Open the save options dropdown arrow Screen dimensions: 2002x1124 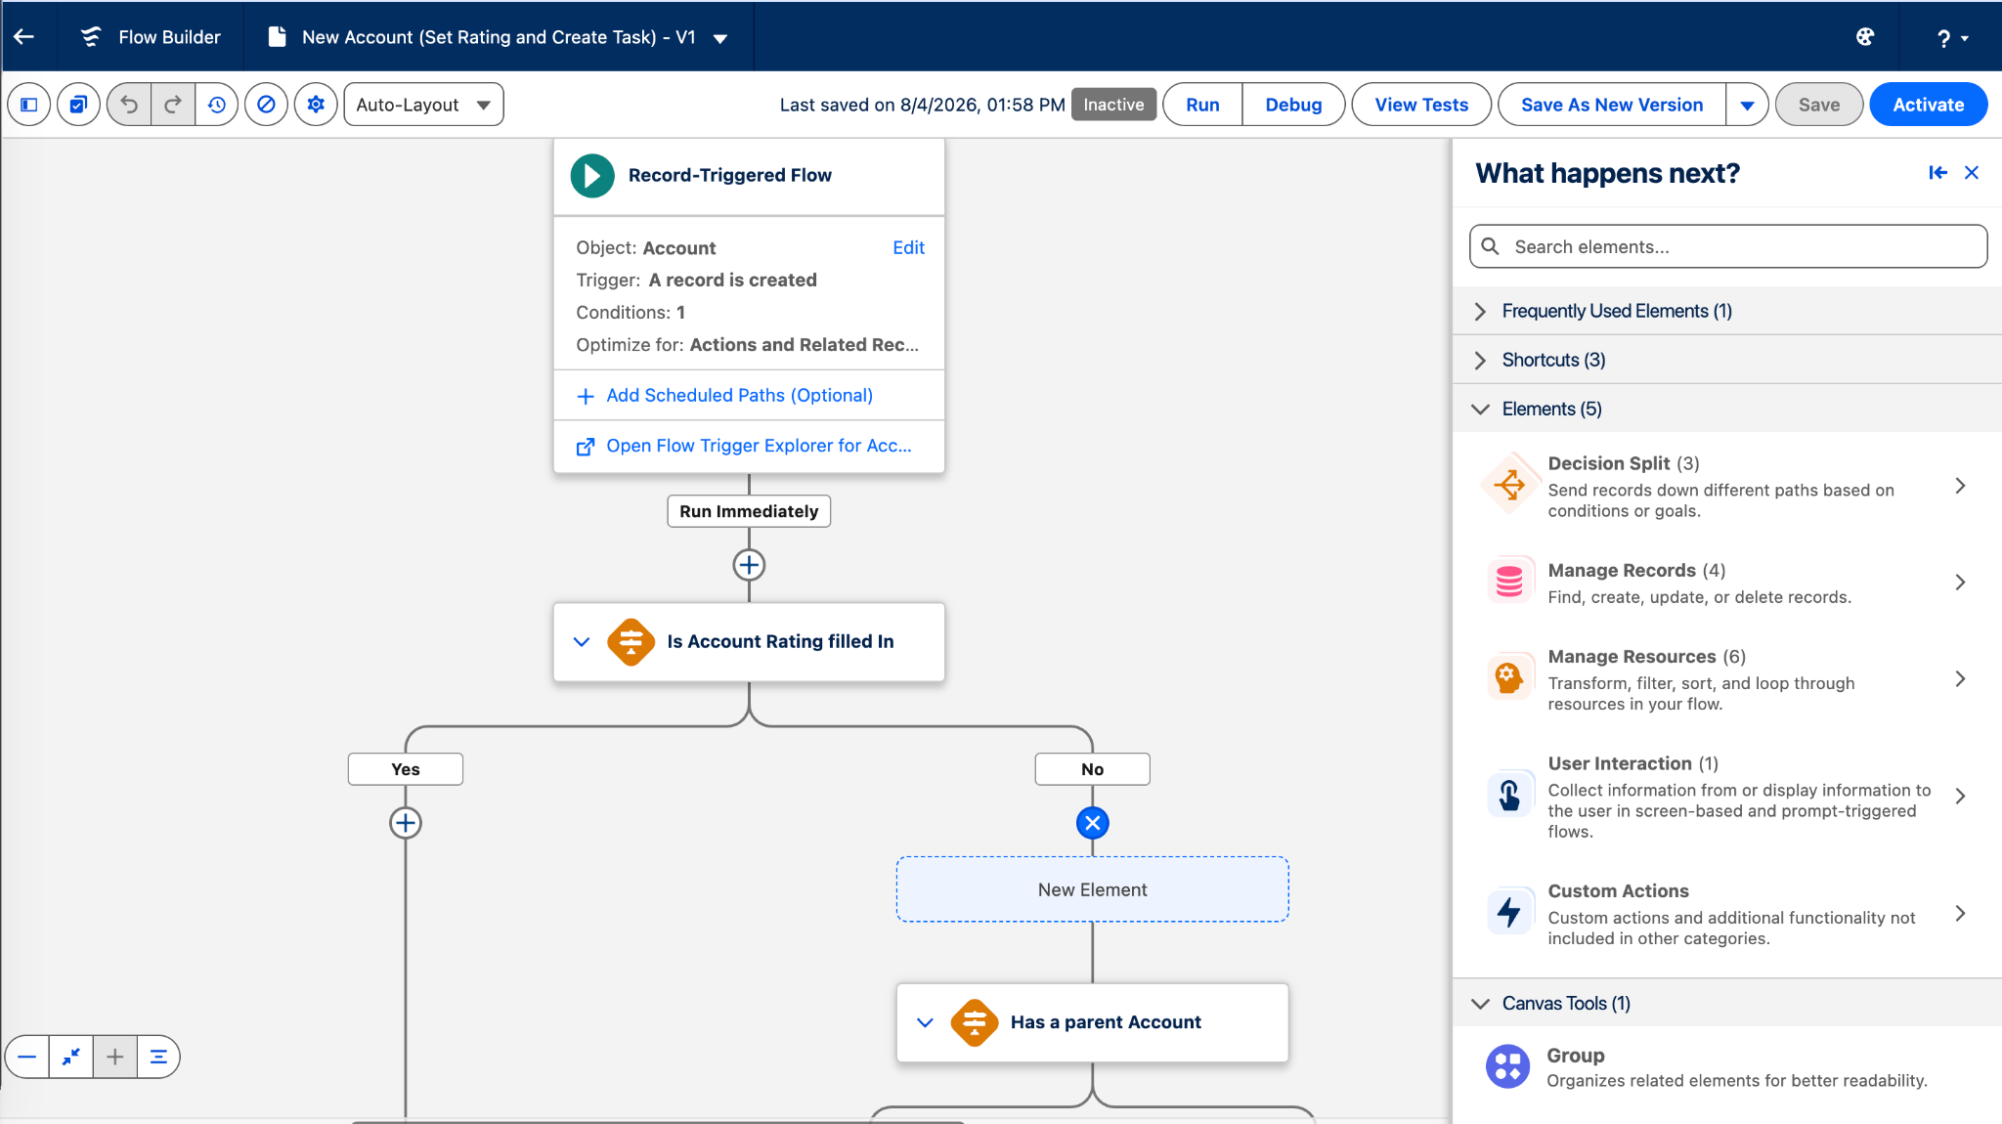tap(1747, 105)
